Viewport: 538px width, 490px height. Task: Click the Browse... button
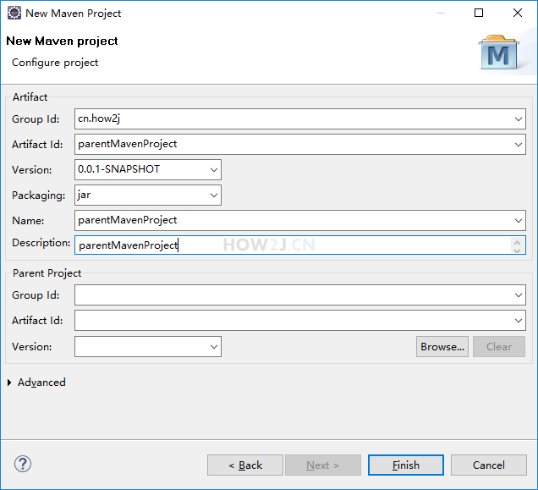[442, 346]
